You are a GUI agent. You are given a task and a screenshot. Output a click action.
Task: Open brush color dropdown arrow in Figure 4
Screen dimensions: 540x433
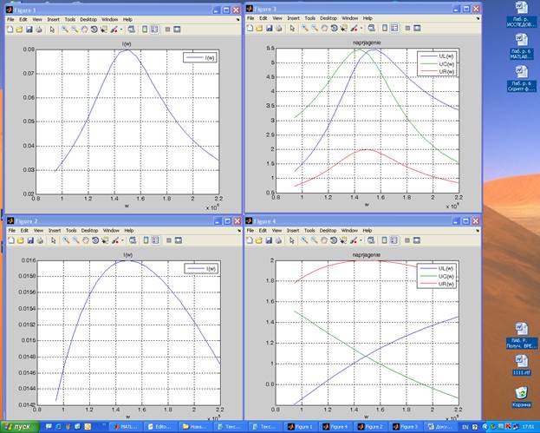pos(361,240)
